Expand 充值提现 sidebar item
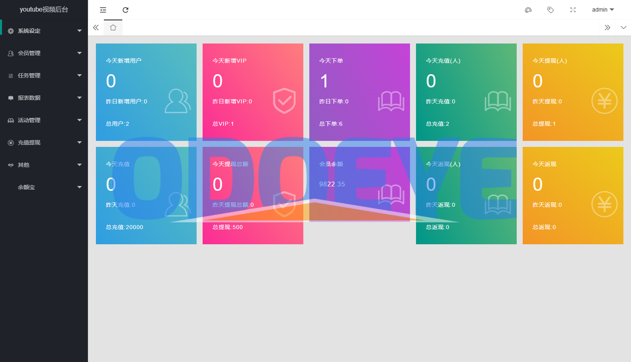This screenshot has height=362, width=631. (44, 142)
